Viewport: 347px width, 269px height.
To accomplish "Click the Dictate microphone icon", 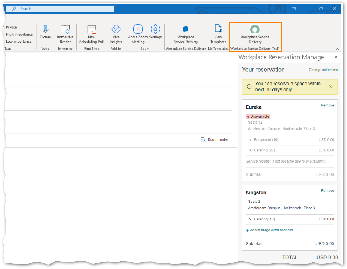I will click(x=45, y=29).
